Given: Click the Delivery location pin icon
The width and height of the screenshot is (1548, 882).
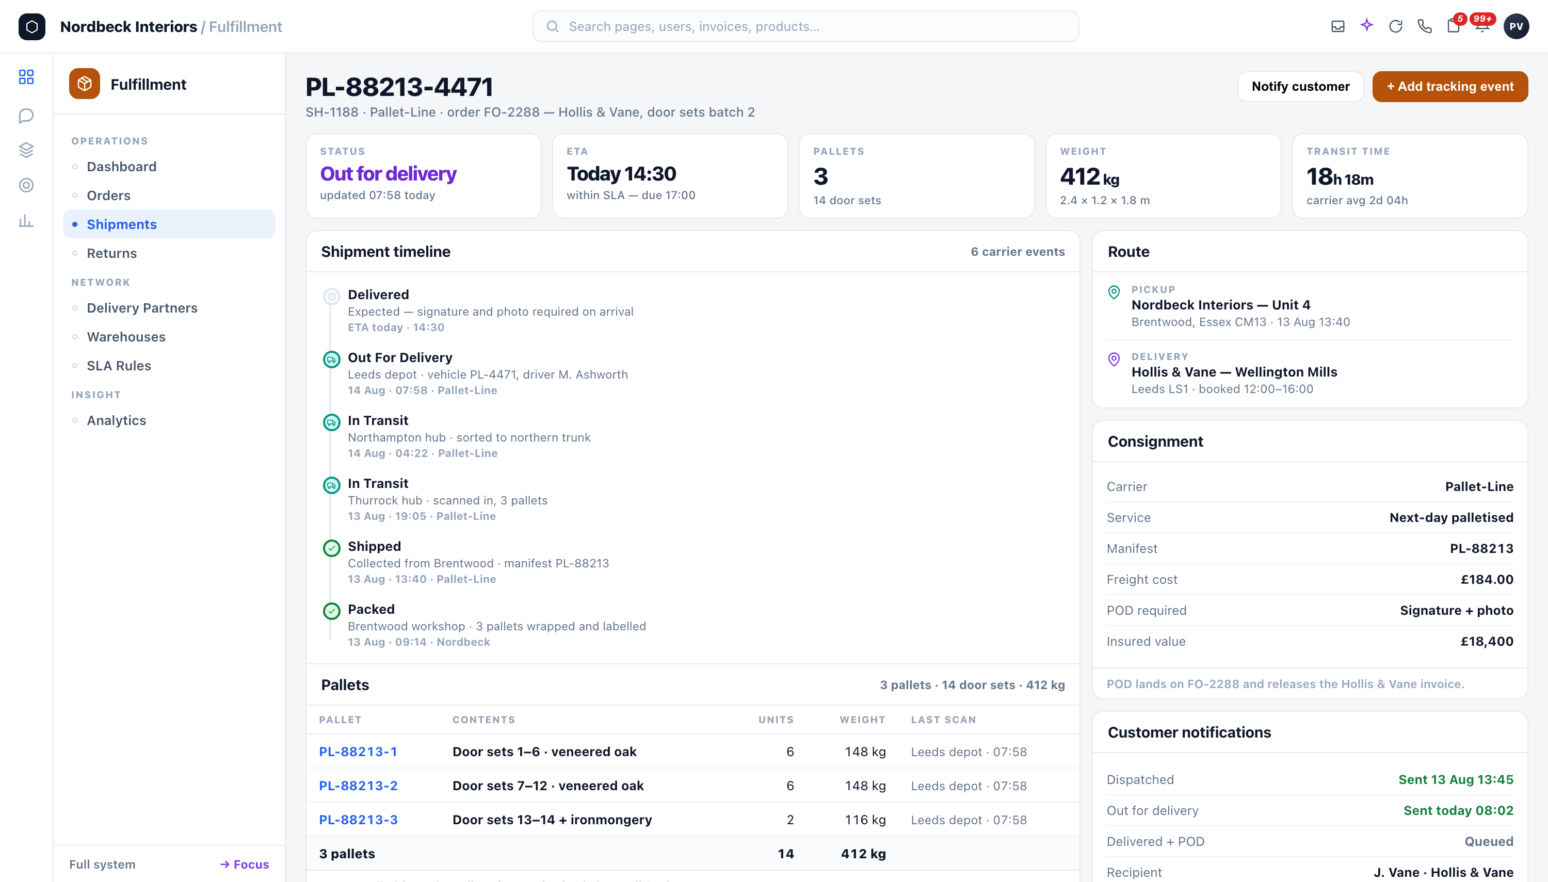Looking at the screenshot, I should (1114, 359).
